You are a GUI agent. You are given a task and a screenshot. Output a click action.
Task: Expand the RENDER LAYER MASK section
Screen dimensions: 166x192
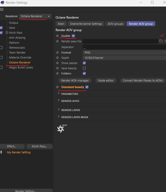pos(58,117)
